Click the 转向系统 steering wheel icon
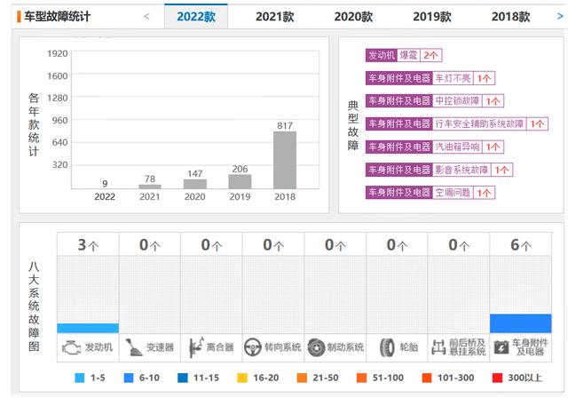Viewport: 568px width, 398px height. pyautogui.click(x=252, y=347)
